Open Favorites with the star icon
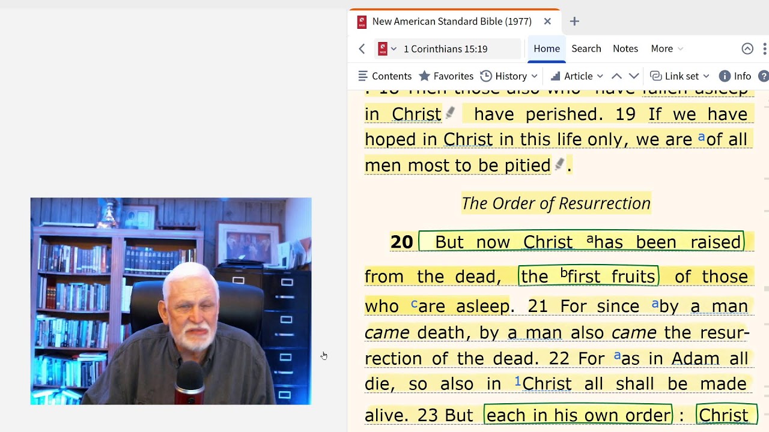Viewport: 769px width, 432px height. click(x=446, y=76)
